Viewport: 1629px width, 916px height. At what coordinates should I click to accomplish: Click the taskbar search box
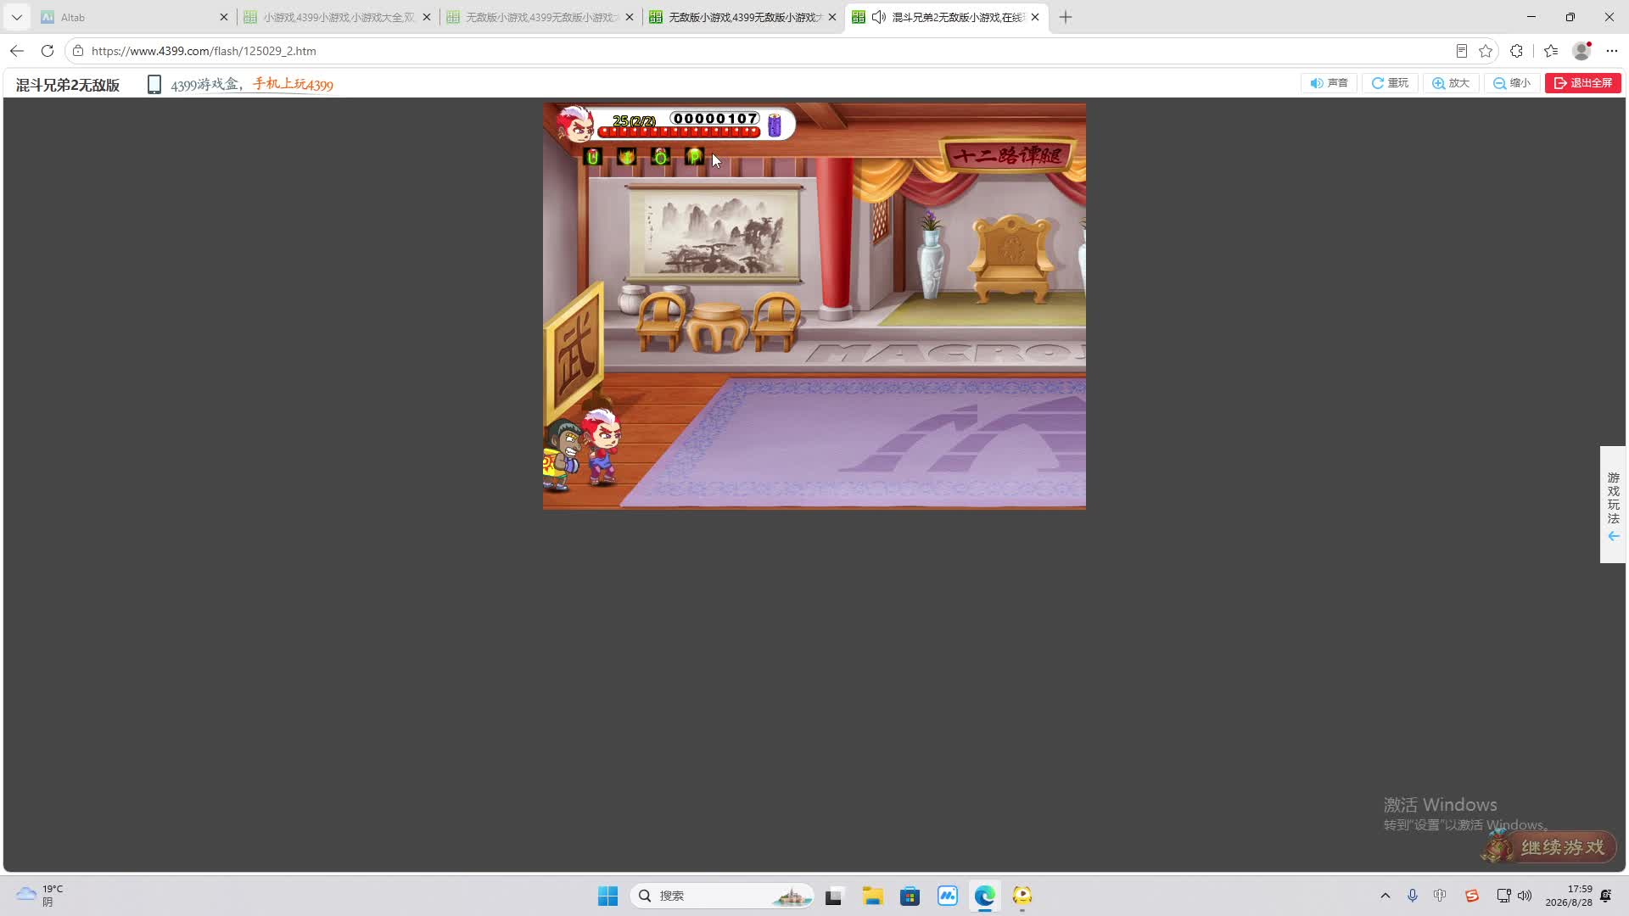(722, 896)
